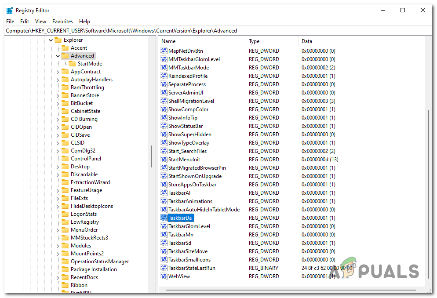Select the TaskbarSd value
The height and width of the screenshot is (298, 437).
point(180,243)
